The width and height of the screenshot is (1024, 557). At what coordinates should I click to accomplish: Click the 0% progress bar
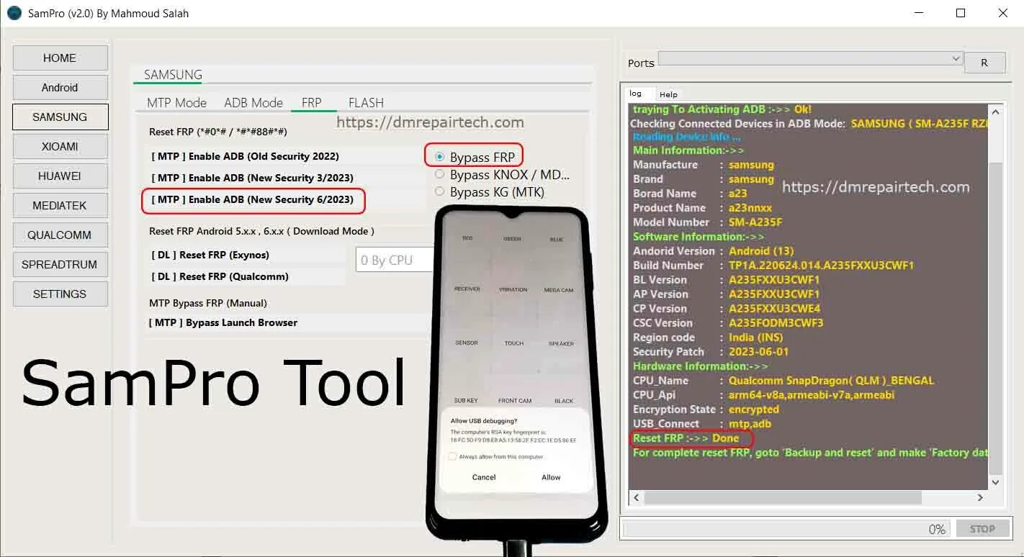tap(786, 529)
